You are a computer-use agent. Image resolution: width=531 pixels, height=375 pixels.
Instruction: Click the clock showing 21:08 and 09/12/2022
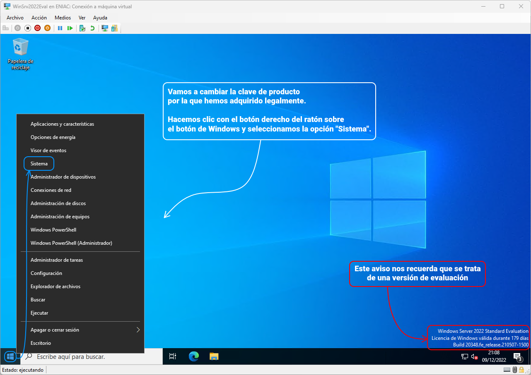click(x=494, y=356)
